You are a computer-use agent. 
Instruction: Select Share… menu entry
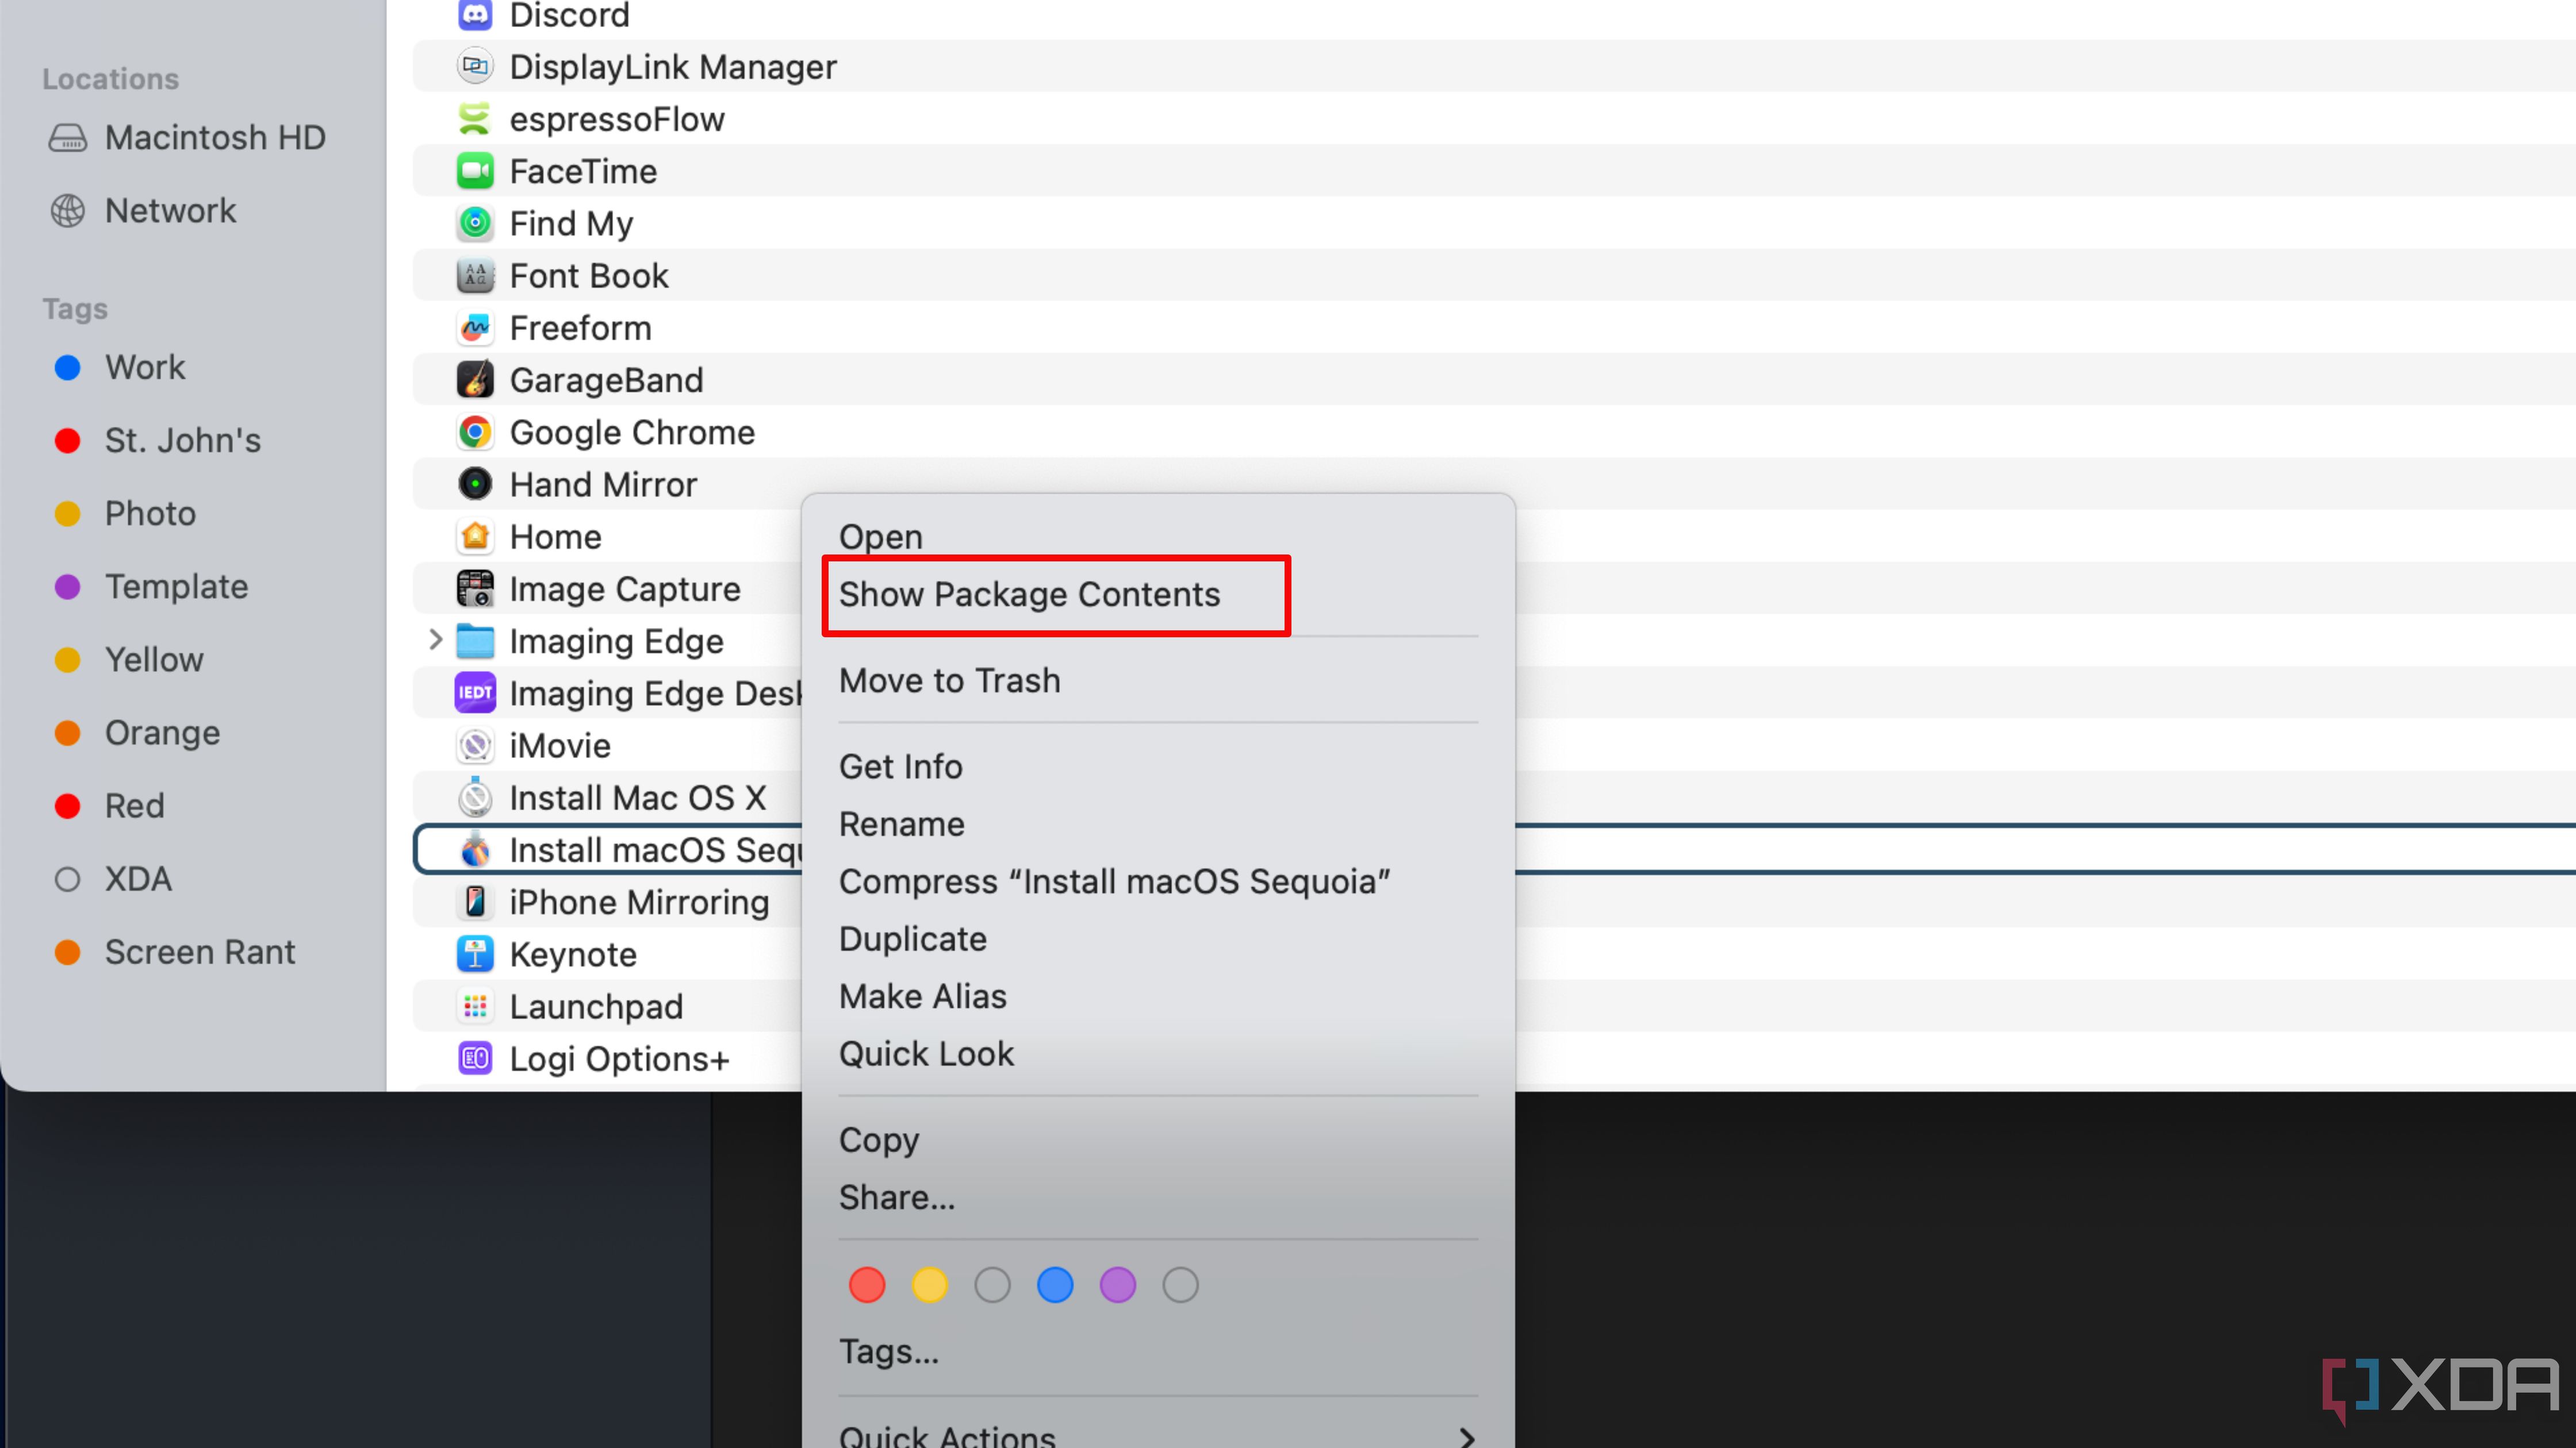[896, 1197]
